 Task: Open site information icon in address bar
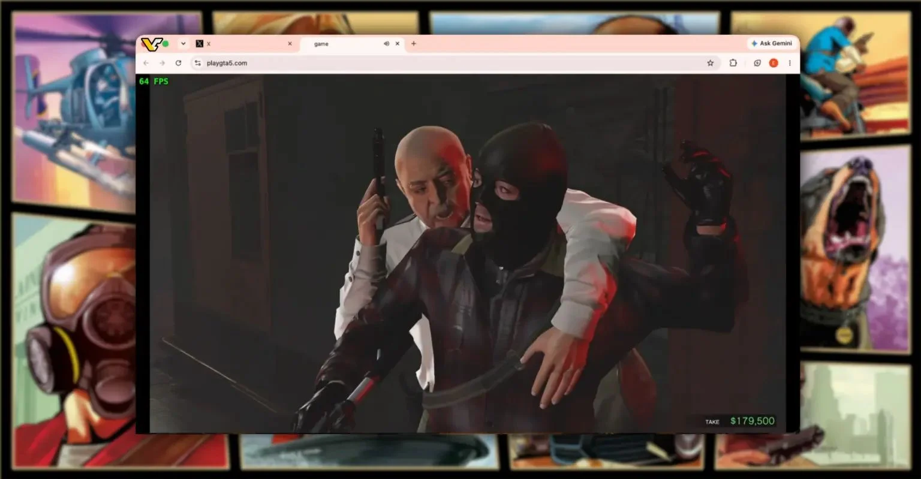pyautogui.click(x=198, y=63)
